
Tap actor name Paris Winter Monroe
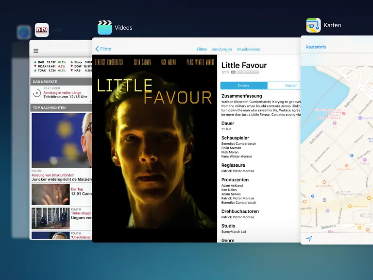coord(237,157)
